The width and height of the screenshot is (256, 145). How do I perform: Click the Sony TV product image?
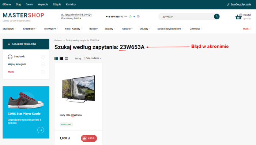(79, 89)
